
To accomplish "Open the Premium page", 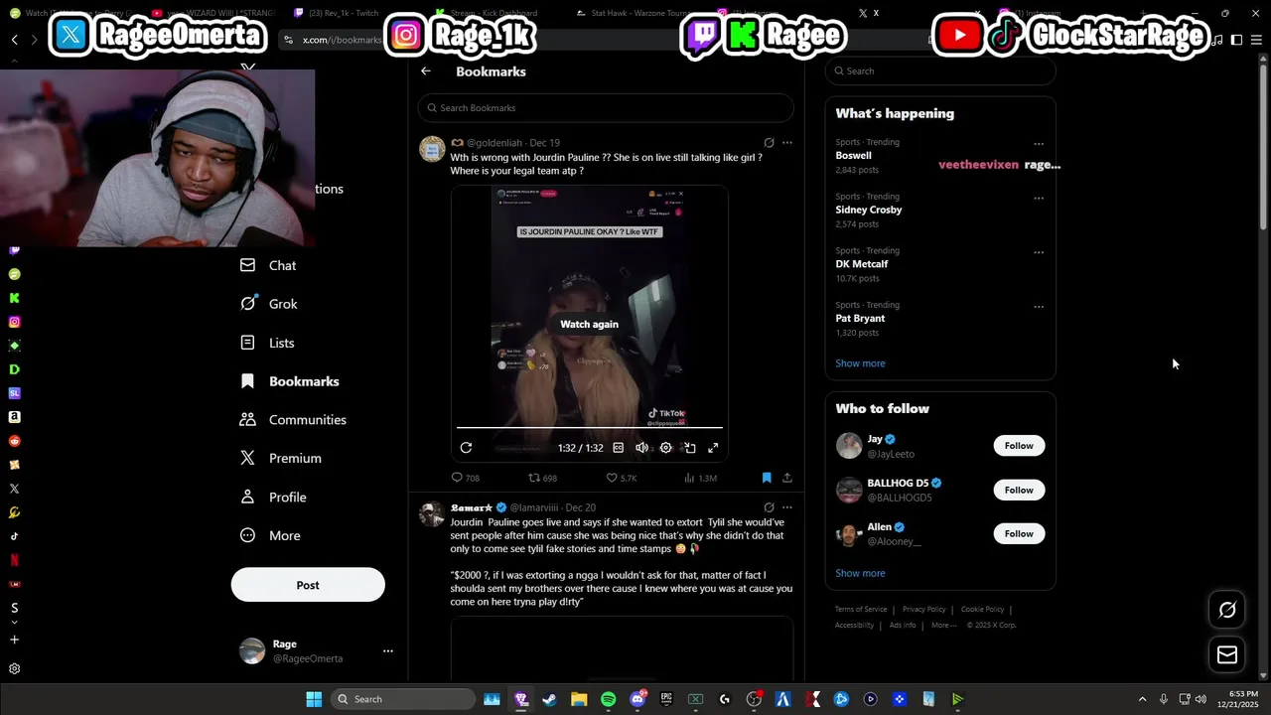I will pos(281,458).
